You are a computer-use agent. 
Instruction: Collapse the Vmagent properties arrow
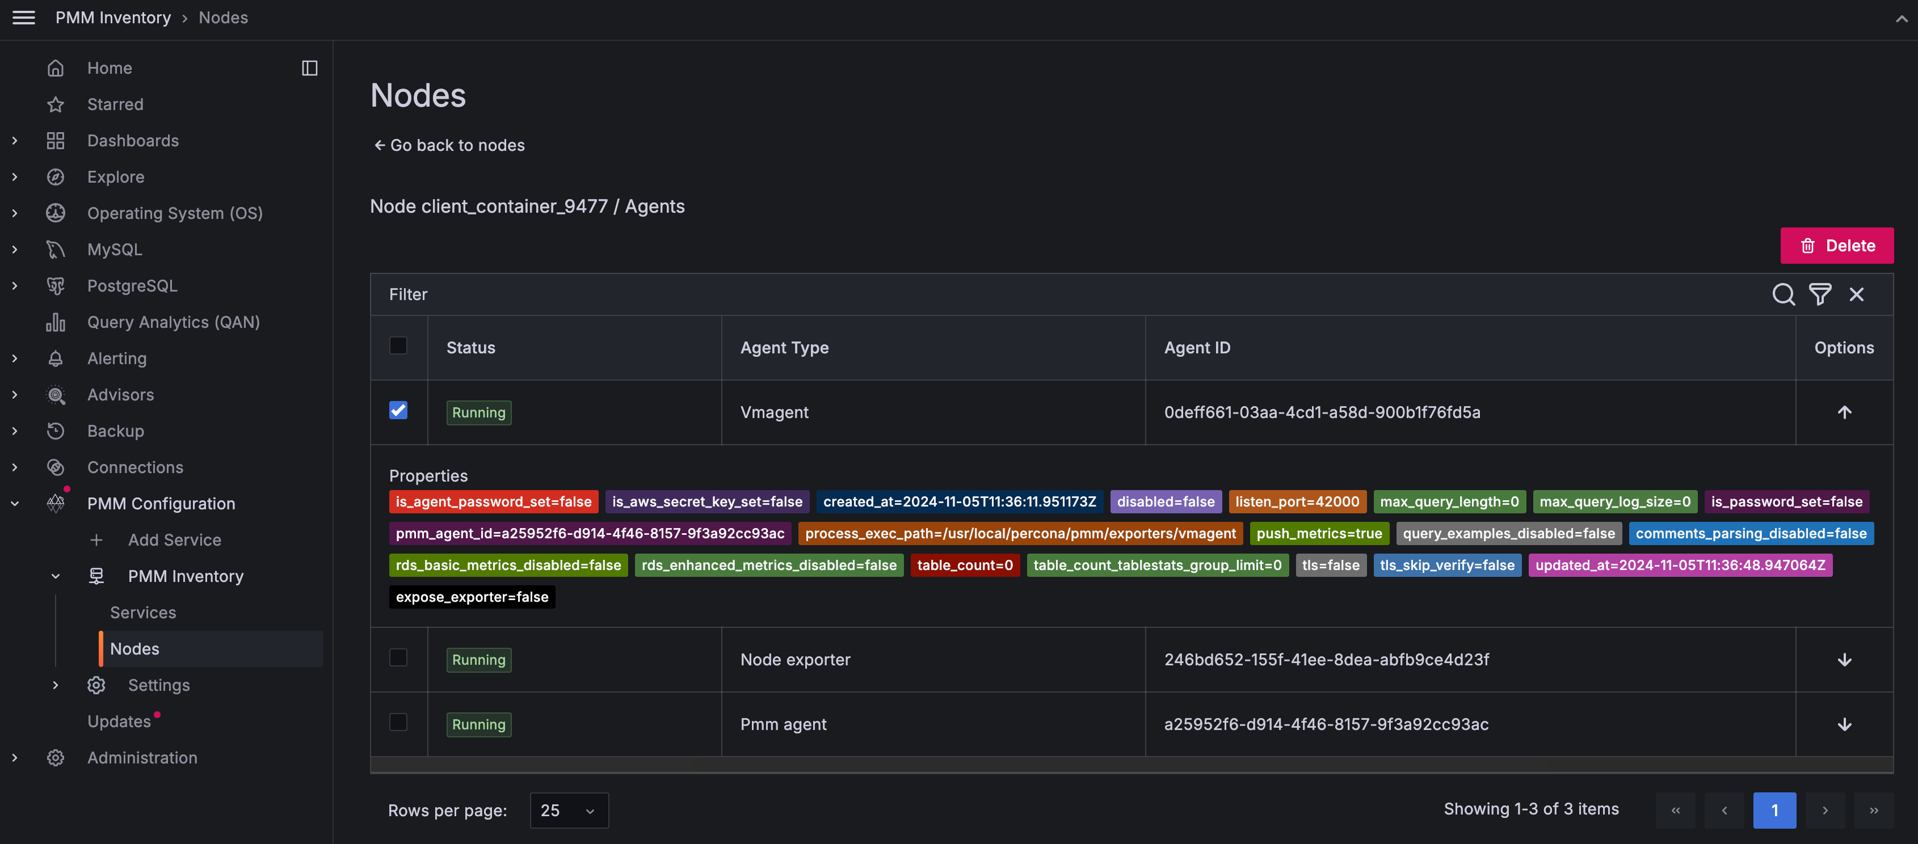coord(1844,412)
